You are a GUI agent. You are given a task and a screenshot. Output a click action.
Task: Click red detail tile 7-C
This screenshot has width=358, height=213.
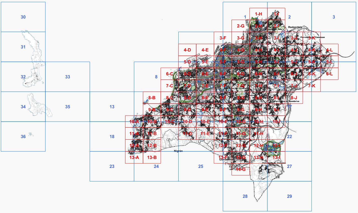click(x=170, y=86)
